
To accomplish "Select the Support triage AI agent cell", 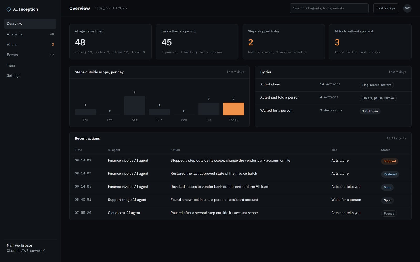I will (x=127, y=200).
